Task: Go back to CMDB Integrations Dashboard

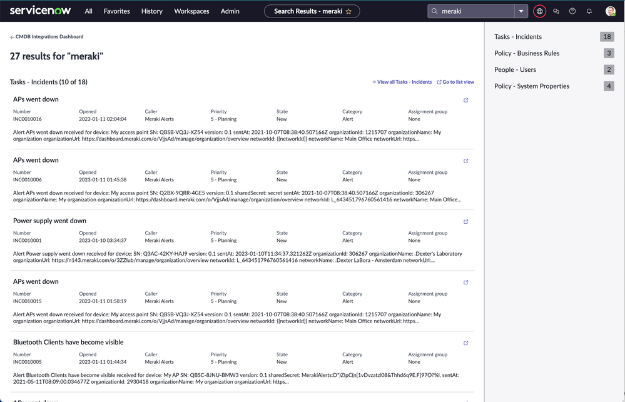Action: tap(49, 37)
